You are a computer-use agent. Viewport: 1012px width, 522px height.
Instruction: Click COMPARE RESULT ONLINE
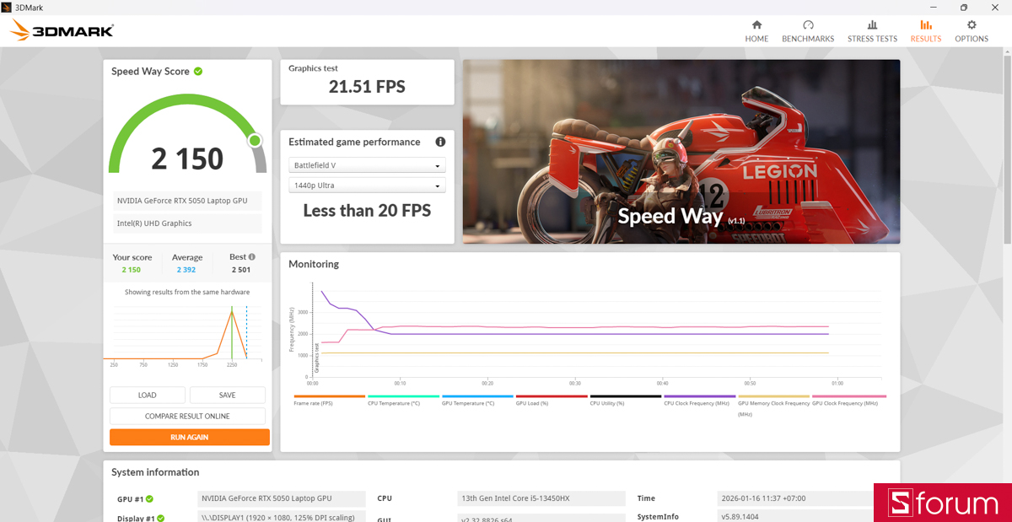[187, 416]
